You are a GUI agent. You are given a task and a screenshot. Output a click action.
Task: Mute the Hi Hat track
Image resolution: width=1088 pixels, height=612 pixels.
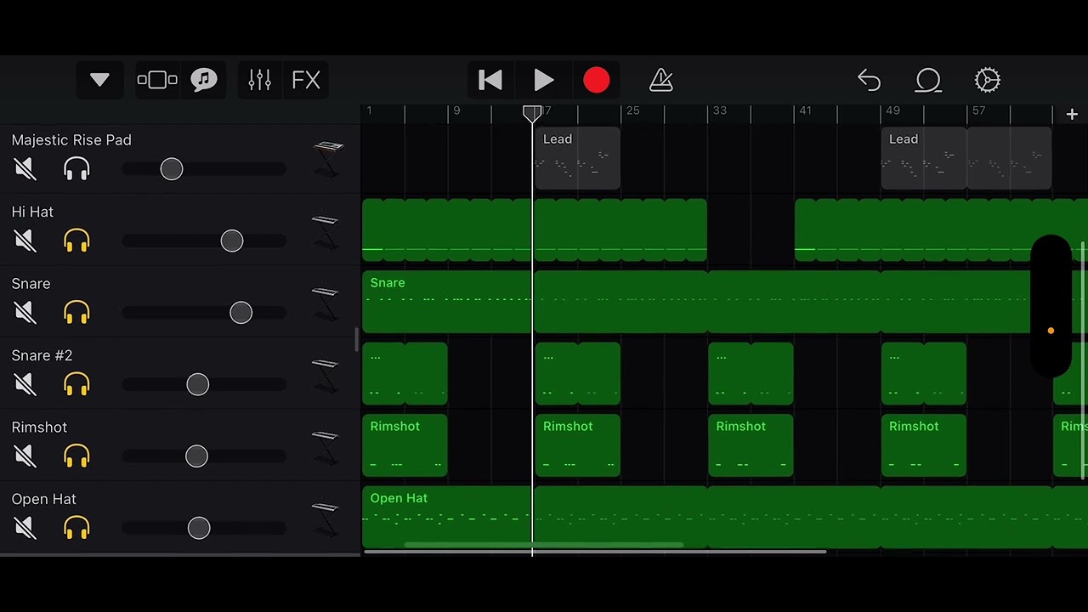click(x=25, y=241)
